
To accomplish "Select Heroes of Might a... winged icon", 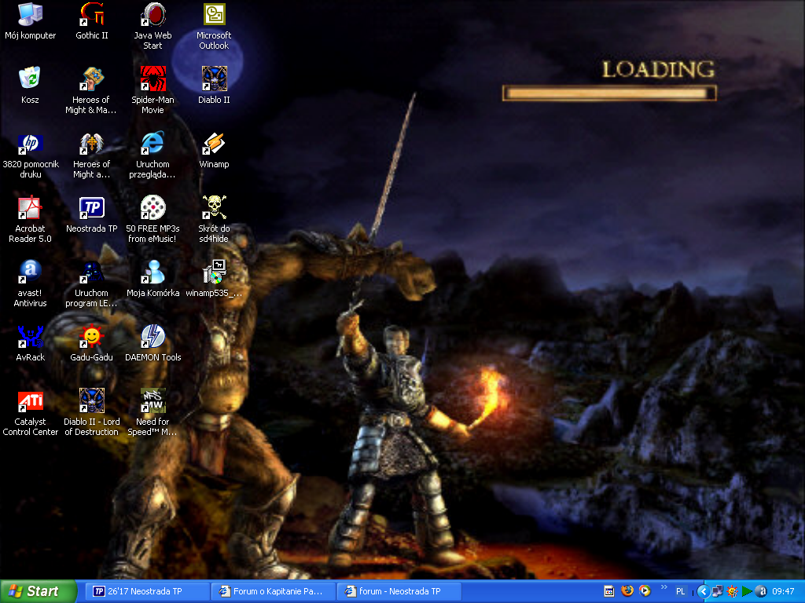I will (x=91, y=155).
